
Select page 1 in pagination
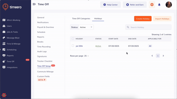158,56
